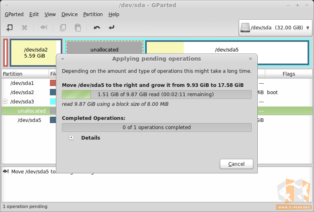Close the Applying pending operations dialog

click(x=250, y=59)
